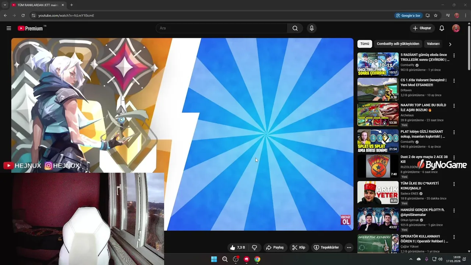View site information icon in address bar

pos(33,15)
